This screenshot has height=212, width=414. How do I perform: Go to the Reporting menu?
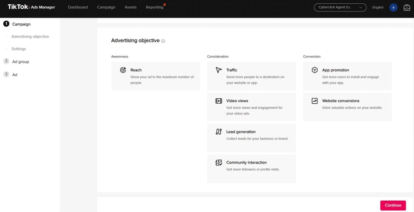[x=155, y=7]
